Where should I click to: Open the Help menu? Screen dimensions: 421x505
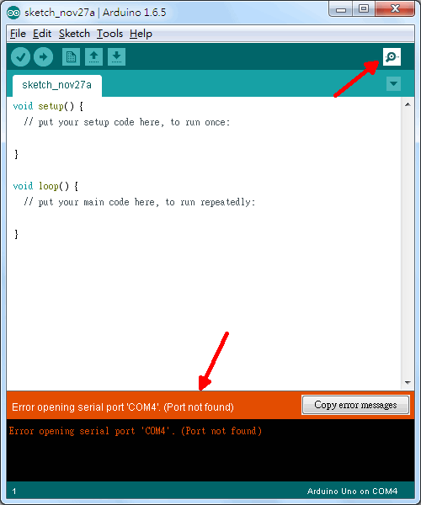pyautogui.click(x=141, y=34)
